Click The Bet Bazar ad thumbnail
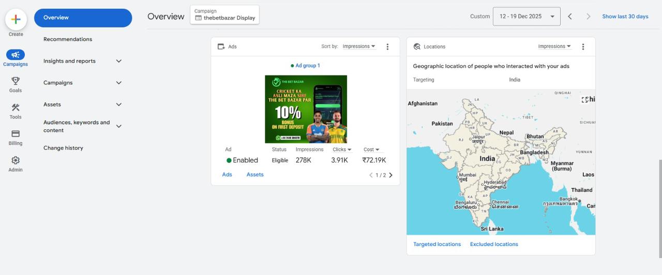Screen dimensions: 662x275 [306, 109]
